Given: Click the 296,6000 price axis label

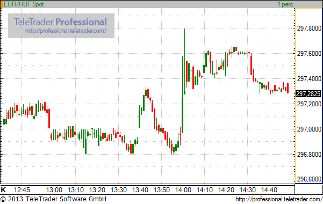Looking at the screenshot, I should 309,179.
